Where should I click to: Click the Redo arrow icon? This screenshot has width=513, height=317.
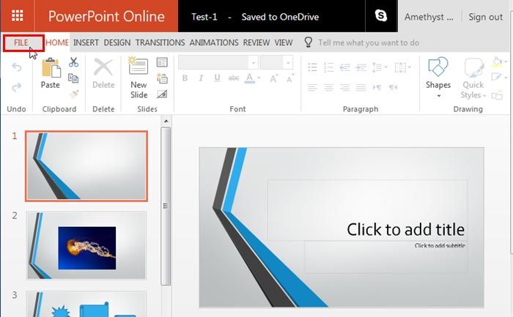17,87
